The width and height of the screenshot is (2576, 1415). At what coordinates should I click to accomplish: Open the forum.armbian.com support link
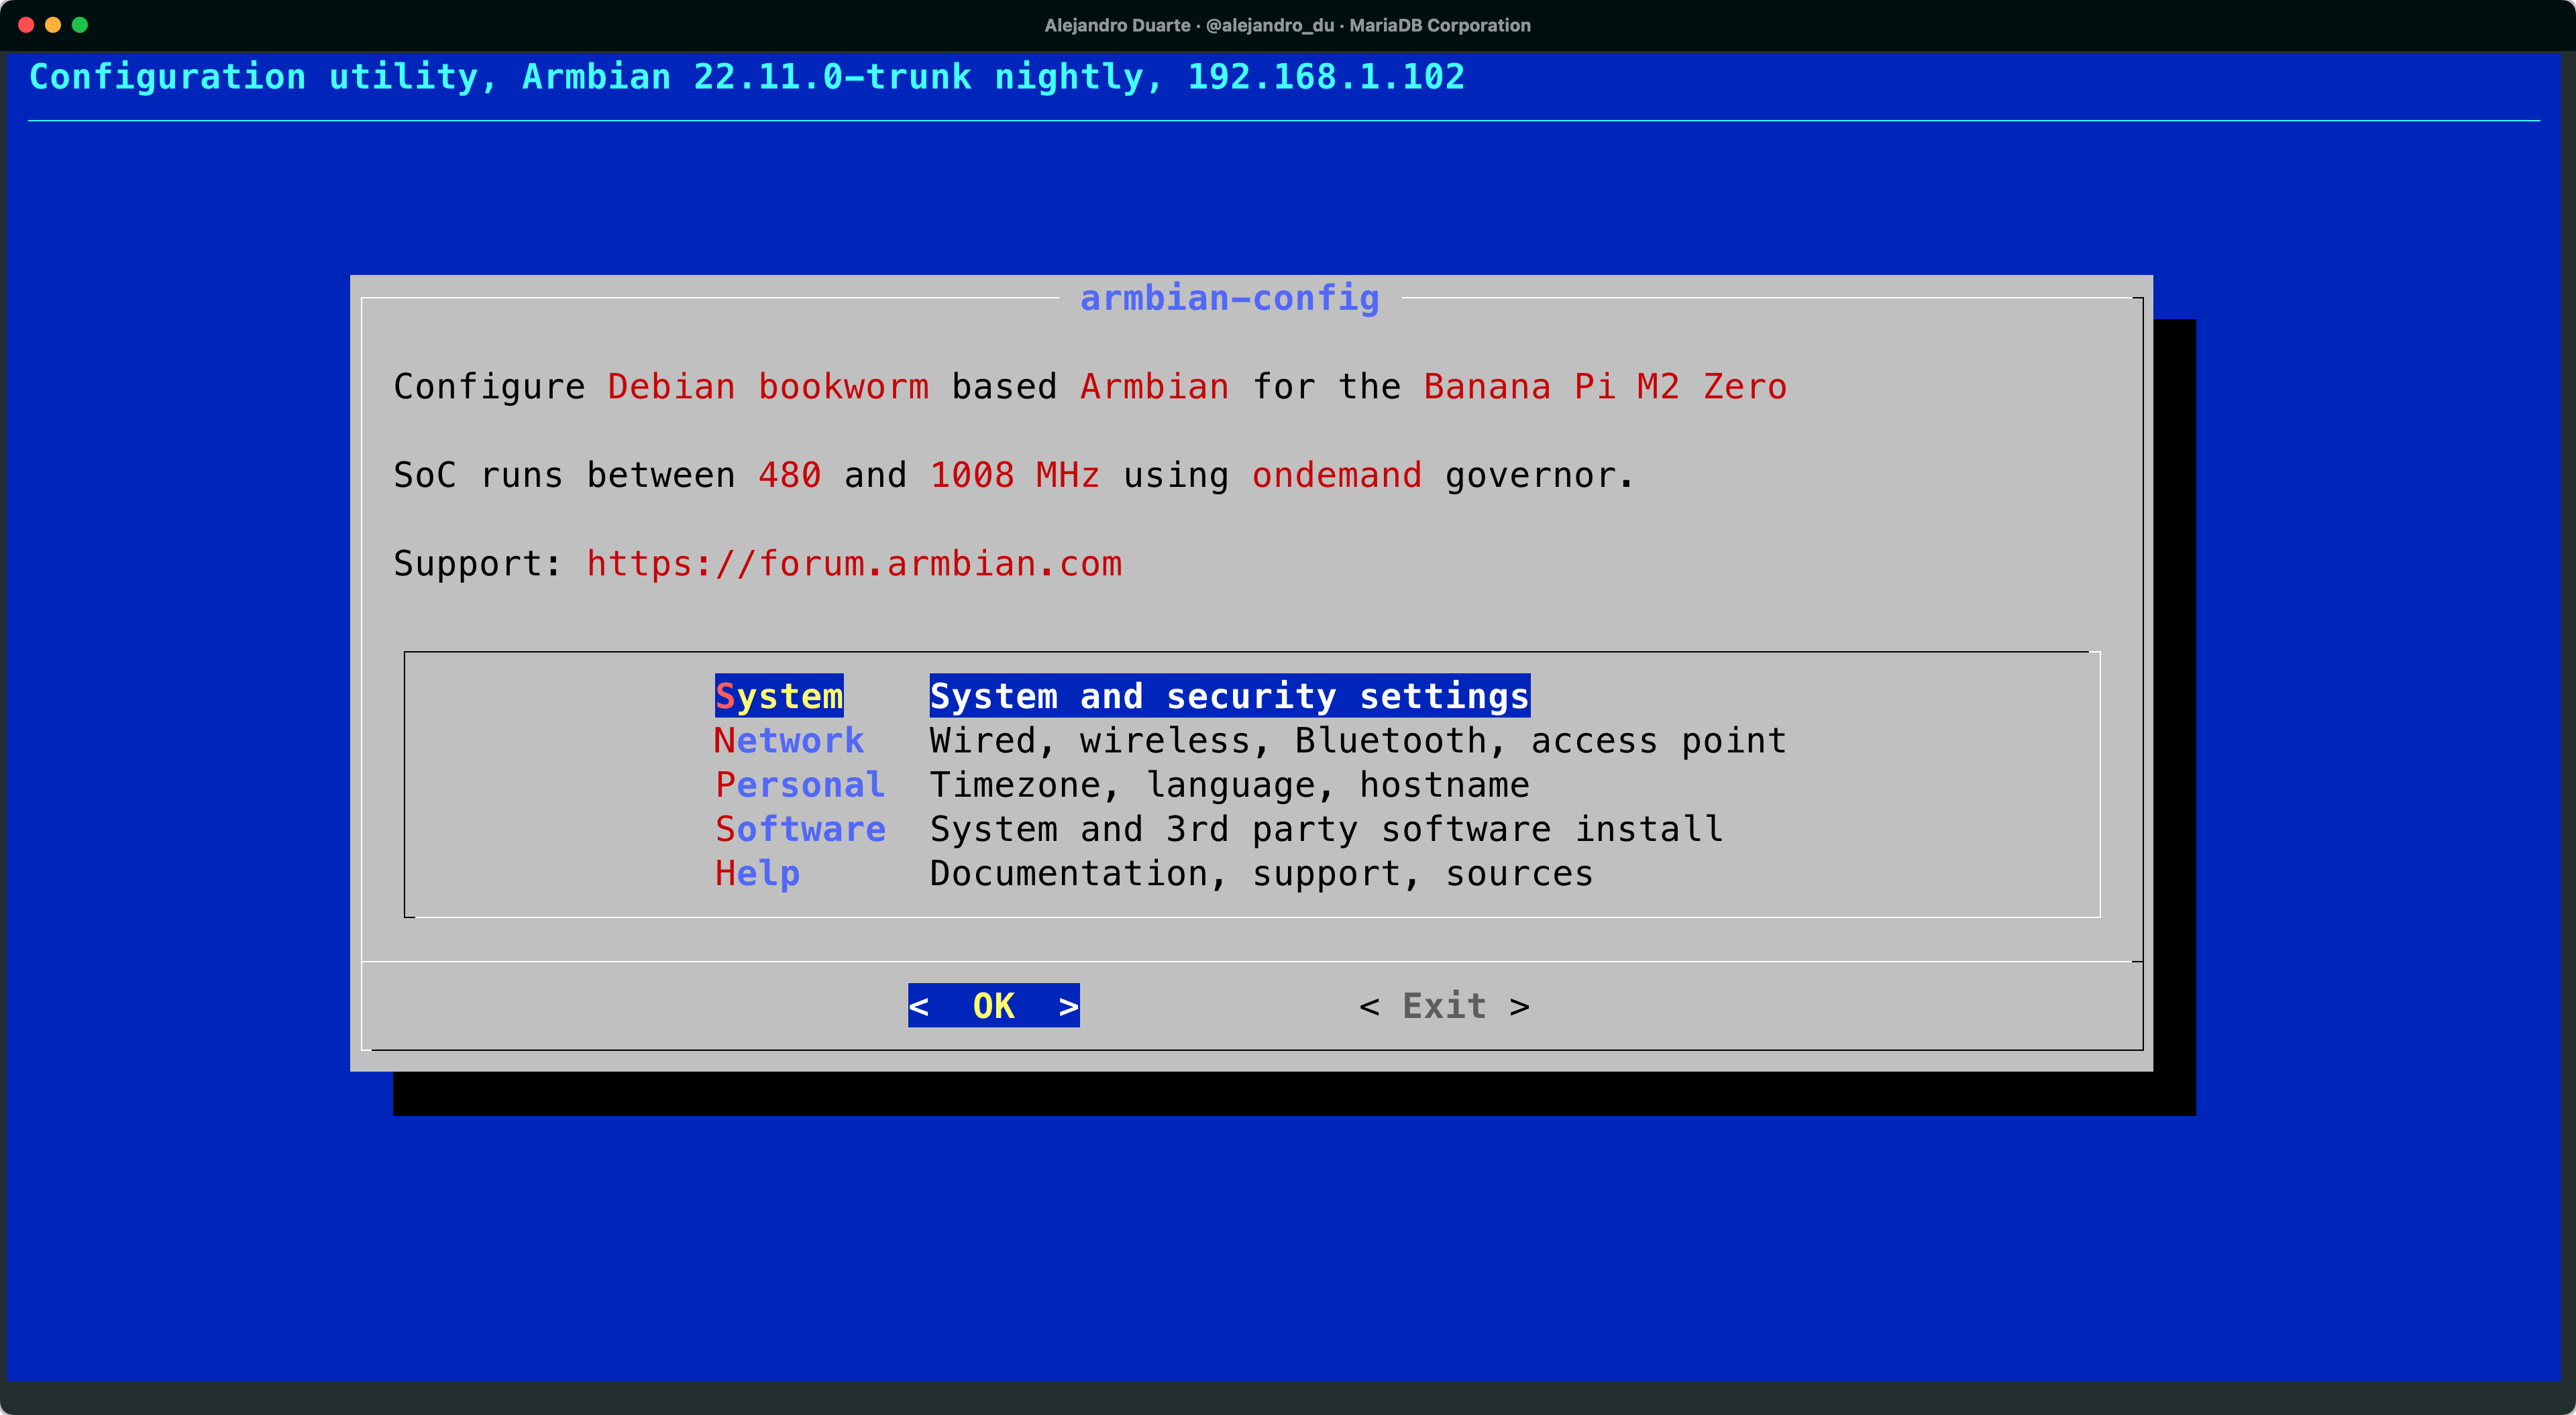853,564
